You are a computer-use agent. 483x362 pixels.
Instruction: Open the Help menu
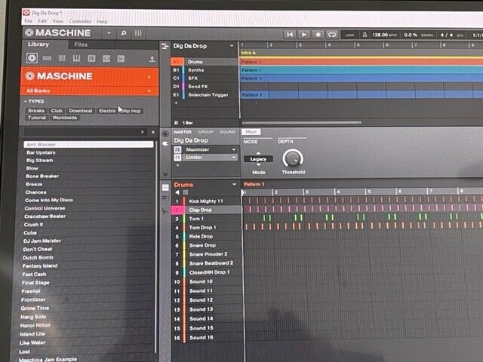coord(103,22)
